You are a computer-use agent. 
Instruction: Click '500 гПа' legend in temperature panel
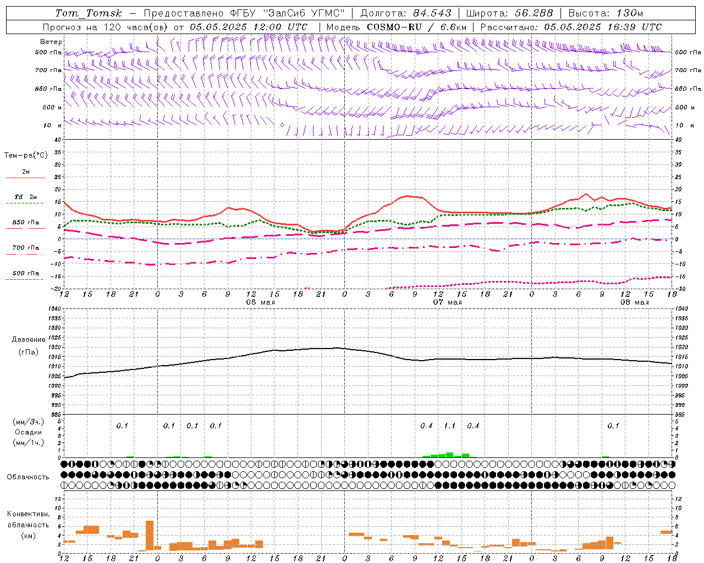pyautogui.click(x=26, y=273)
